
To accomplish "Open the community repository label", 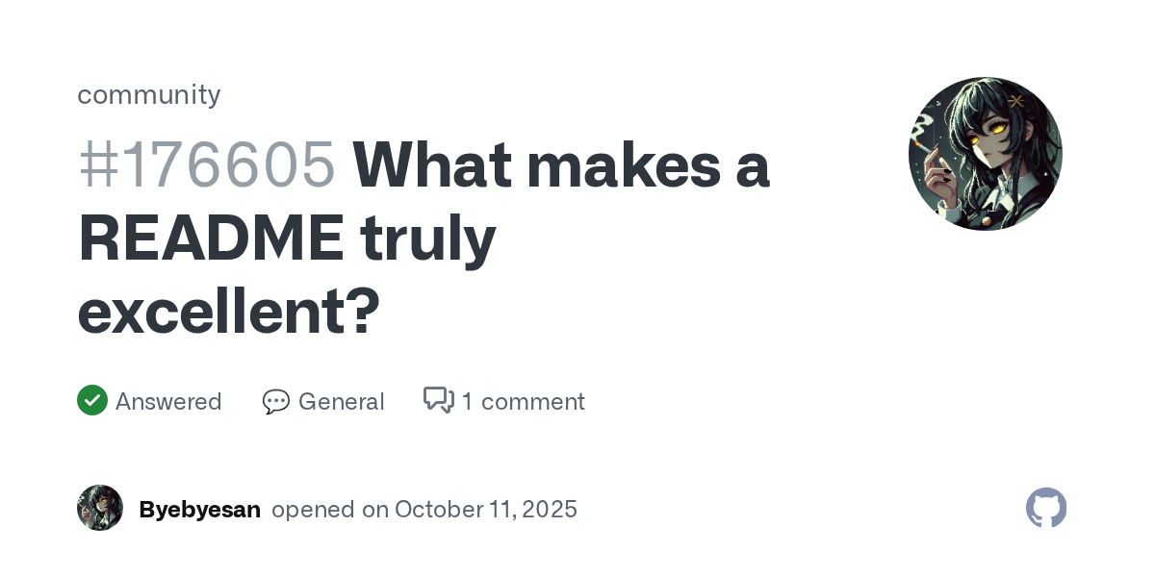I will (149, 94).
